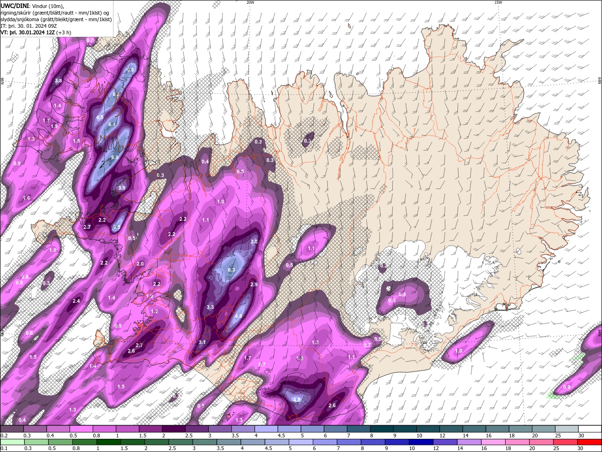The image size is (602, 452).
Task: Click the 3.1 value on the map
Action: [202, 342]
